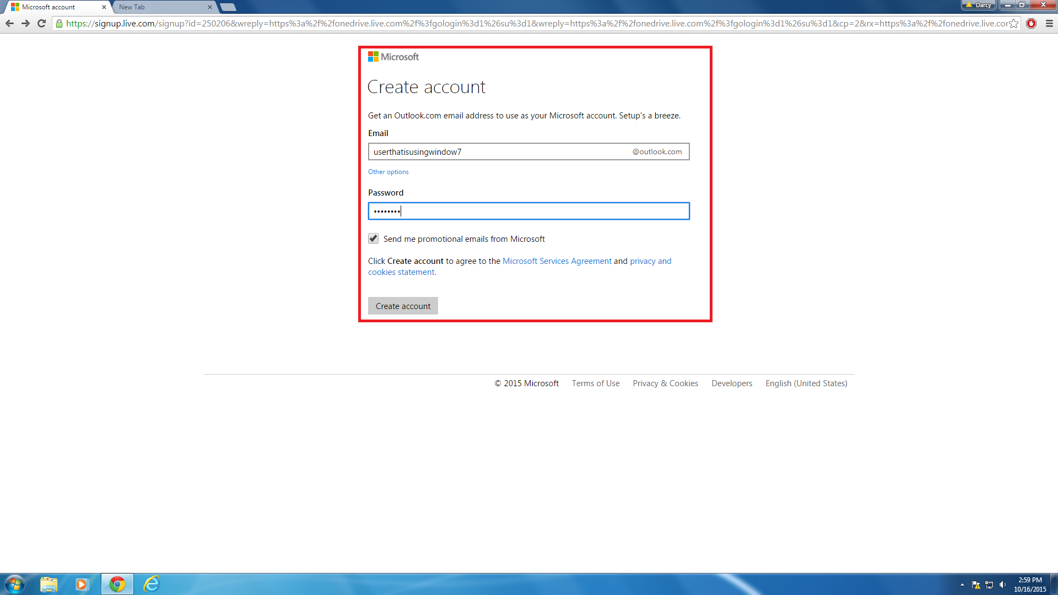Click the Microsoft logo on the form
The width and height of the screenshot is (1058, 595).
pyautogui.click(x=393, y=57)
